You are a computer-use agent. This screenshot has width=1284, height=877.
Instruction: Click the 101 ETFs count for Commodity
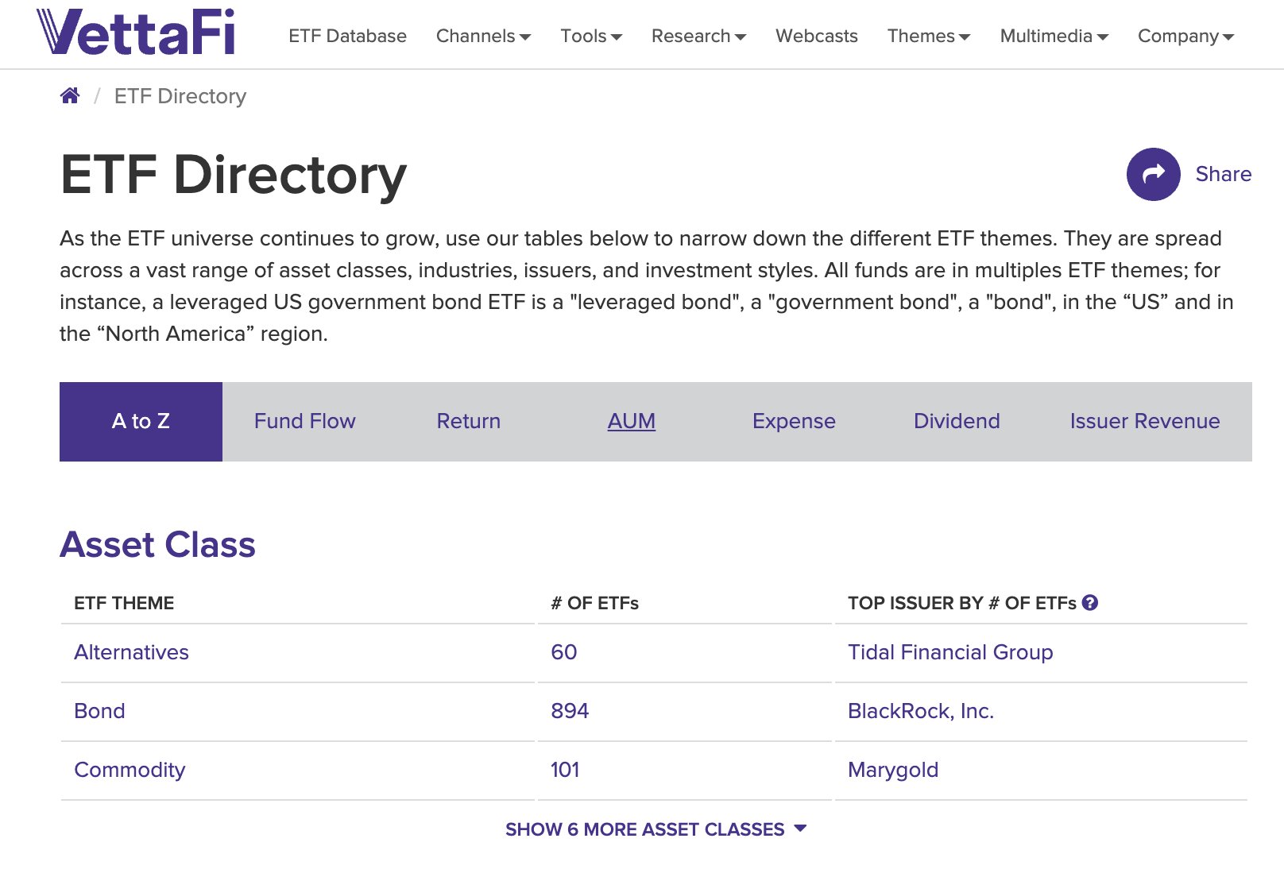pyautogui.click(x=565, y=770)
